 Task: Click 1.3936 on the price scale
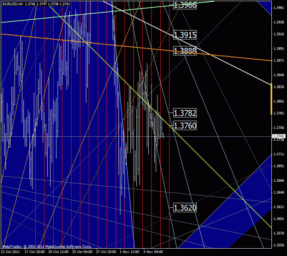tap(279, 22)
